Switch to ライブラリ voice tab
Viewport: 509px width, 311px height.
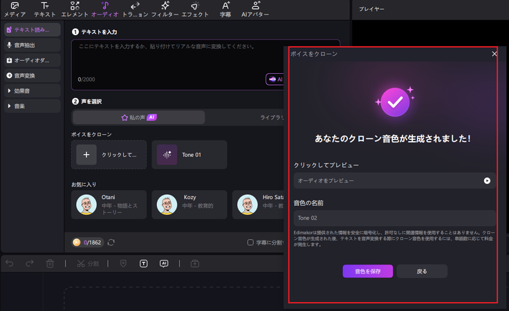(x=272, y=117)
